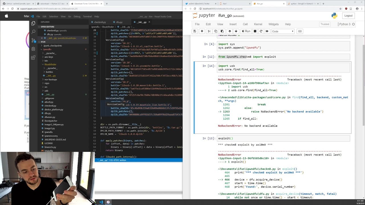365x205 pixels.
Task: Open .gitignore in the explorer tree
Action: coord(49,98)
